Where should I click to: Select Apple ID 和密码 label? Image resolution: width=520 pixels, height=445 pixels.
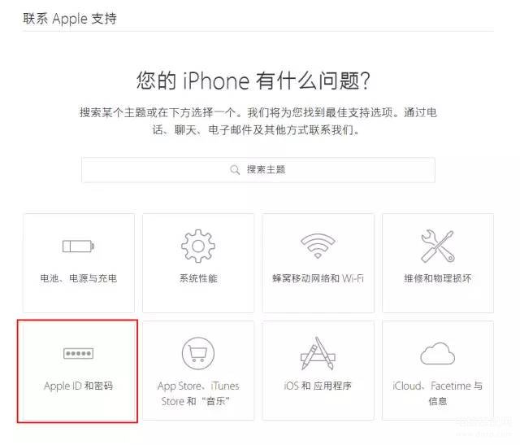point(78,386)
